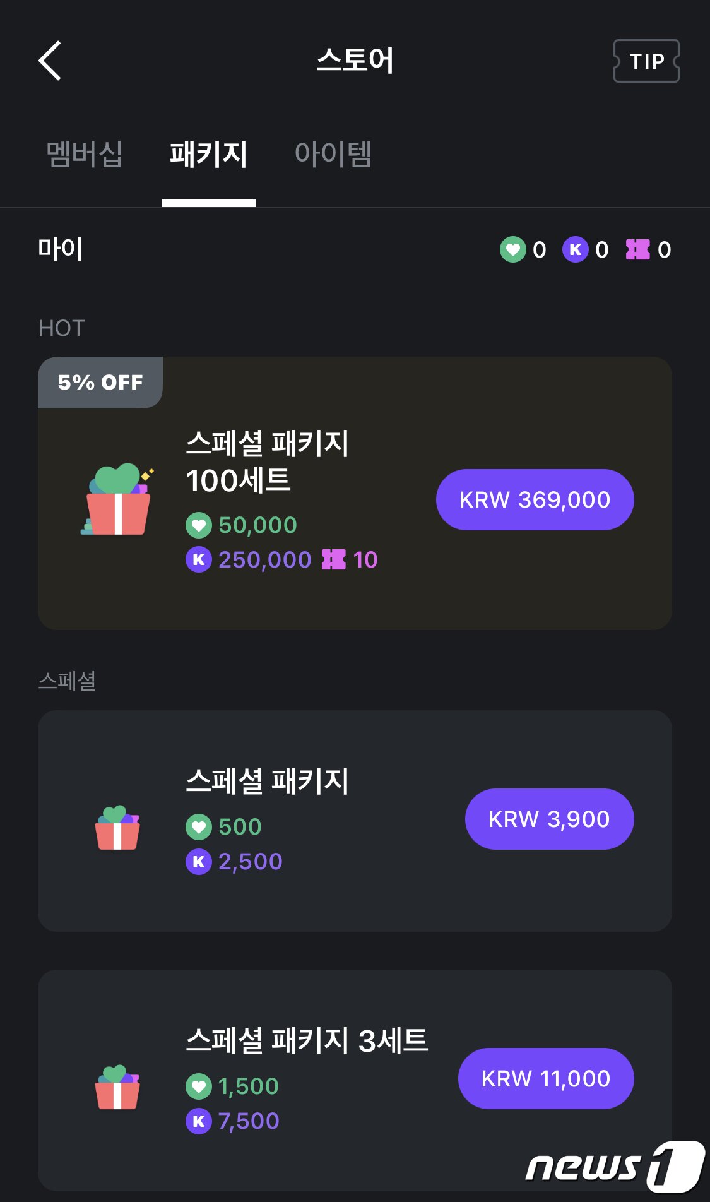Select the 패키지 tab
This screenshot has width=710, height=1202.
tap(209, 154)
